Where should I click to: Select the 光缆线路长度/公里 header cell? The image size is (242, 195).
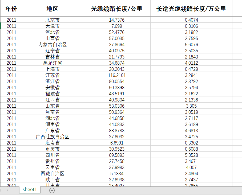coord(117,9)
